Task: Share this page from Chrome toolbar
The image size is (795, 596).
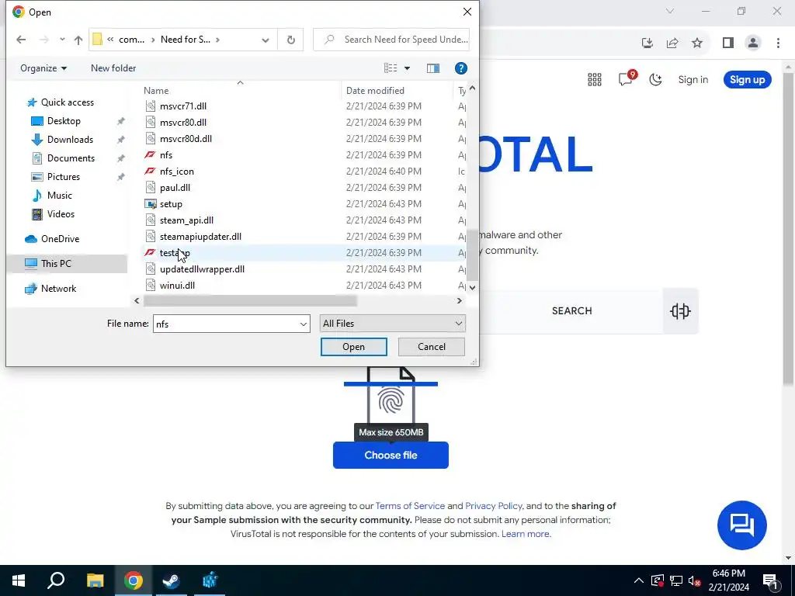Action: tap(672, 43)
